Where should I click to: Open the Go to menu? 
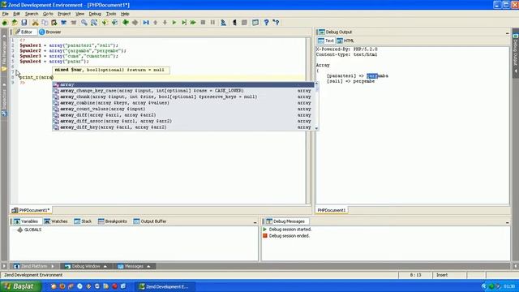click(48, 14)
